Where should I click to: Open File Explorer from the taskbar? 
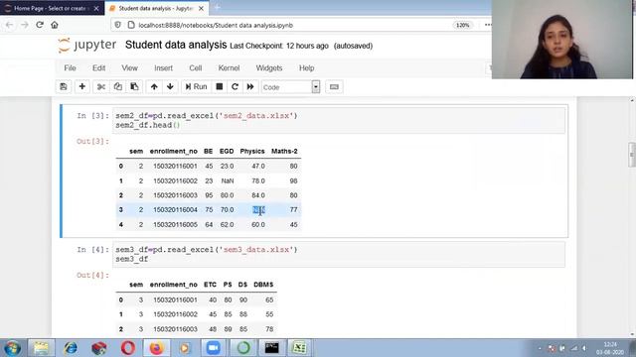41,348
